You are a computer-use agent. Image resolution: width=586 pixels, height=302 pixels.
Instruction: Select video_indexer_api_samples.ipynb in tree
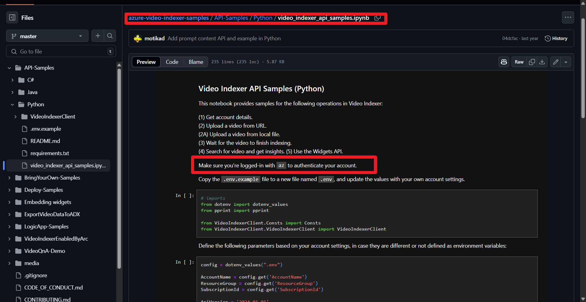click(58, 166)
